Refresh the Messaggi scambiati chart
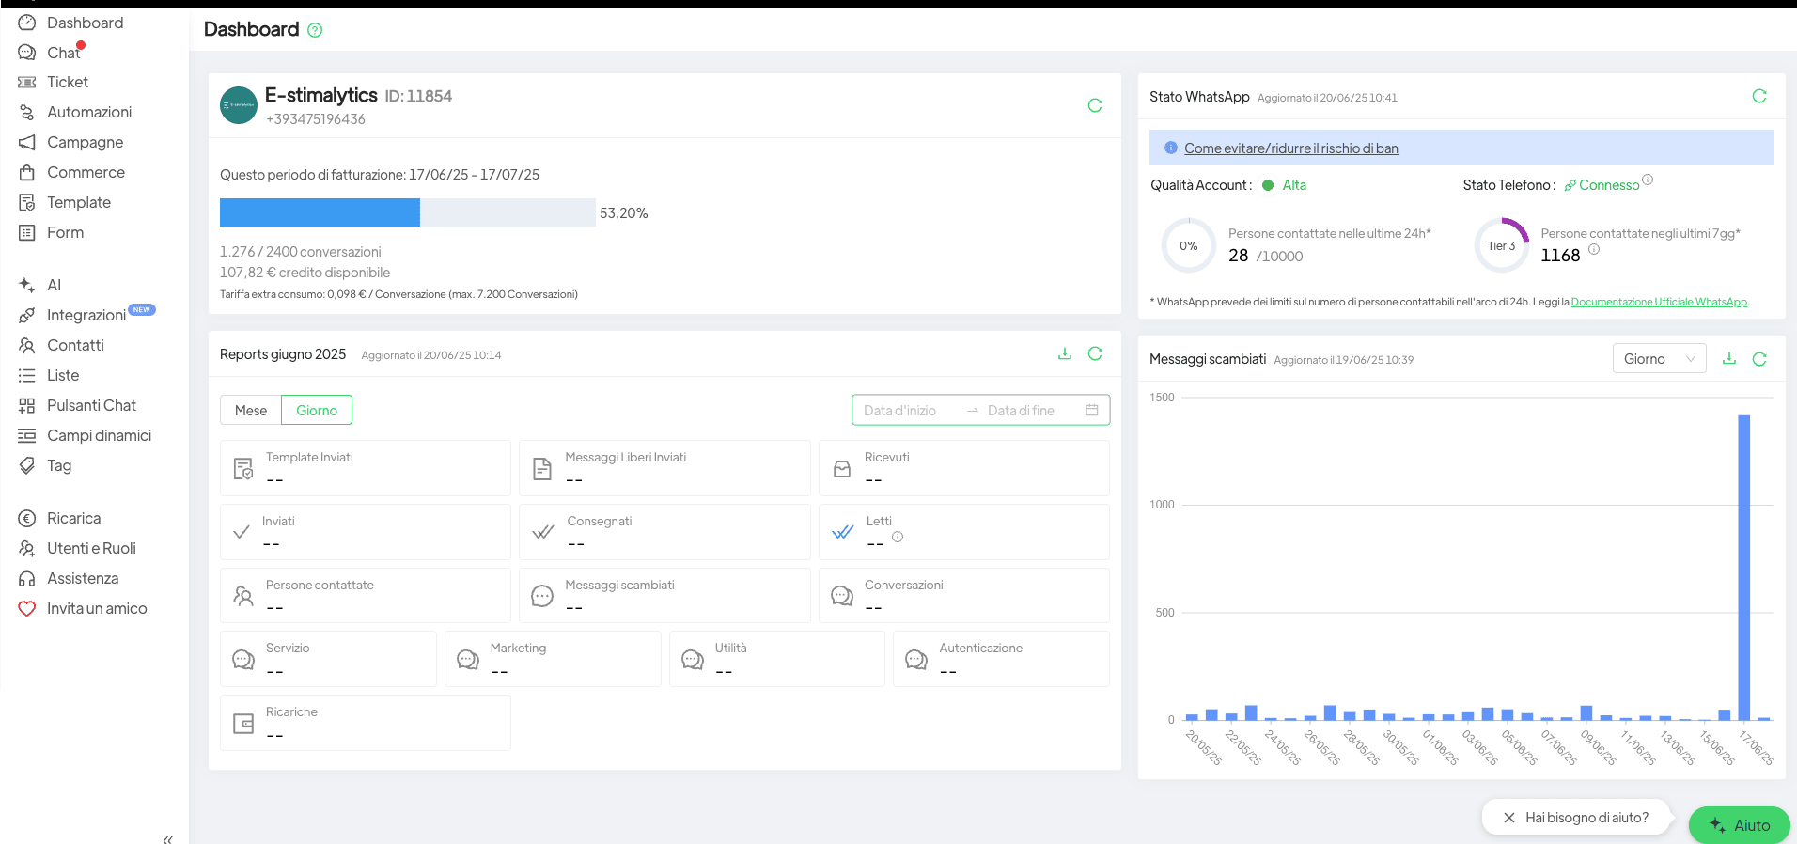This screenshot has height=844, width=1797. pyautogui.click(x=1759, y=358)
